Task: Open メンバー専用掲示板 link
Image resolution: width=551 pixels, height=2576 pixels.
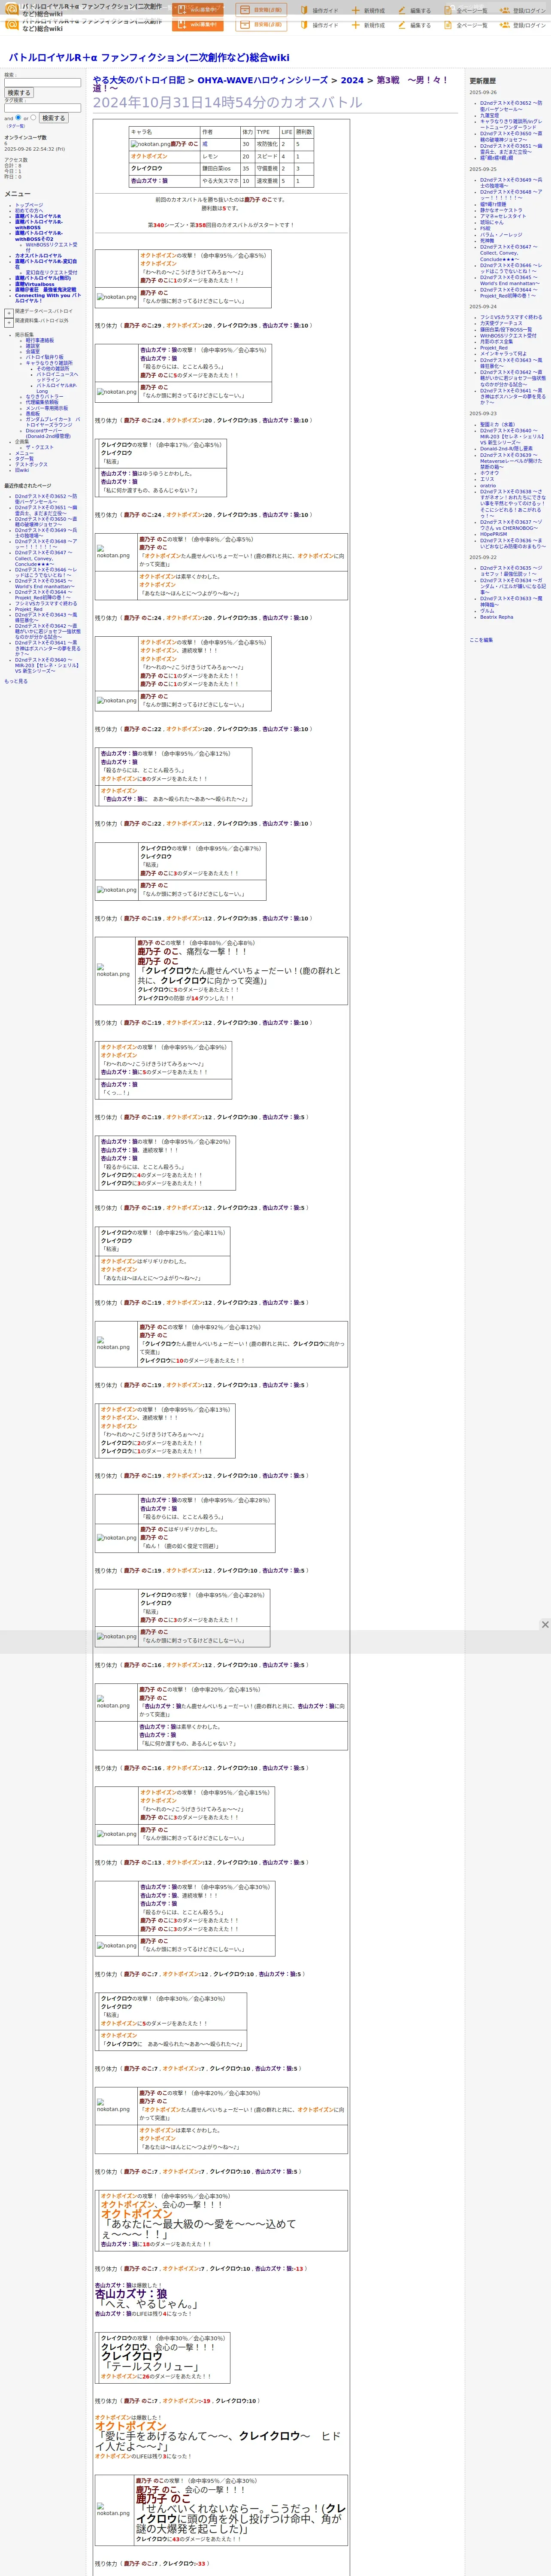Action: coord(47,408)
